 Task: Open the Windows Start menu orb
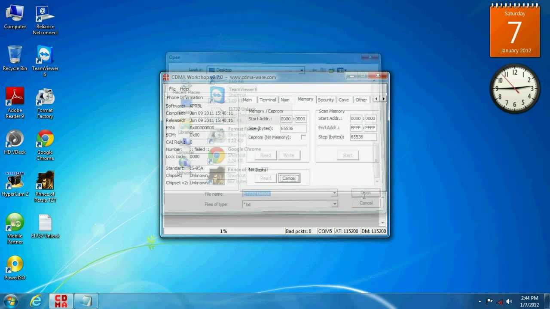pyautogui.click(x=10, y=301)
